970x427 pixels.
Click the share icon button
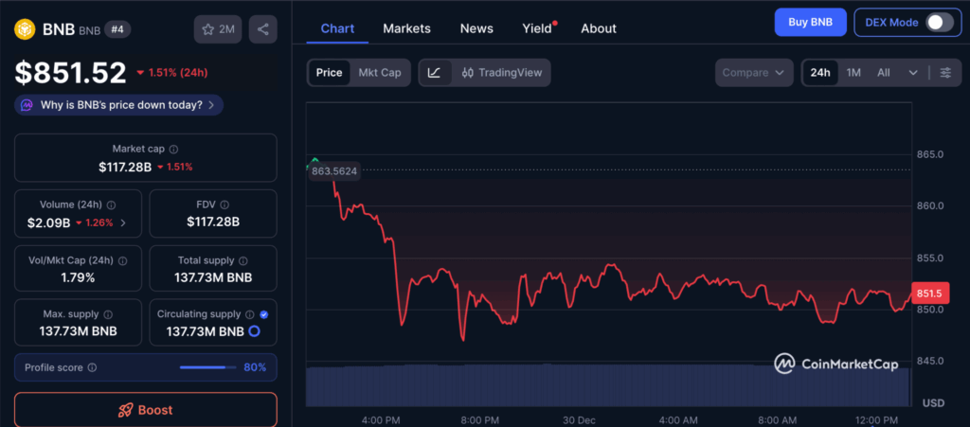click(x=263, y=29)
